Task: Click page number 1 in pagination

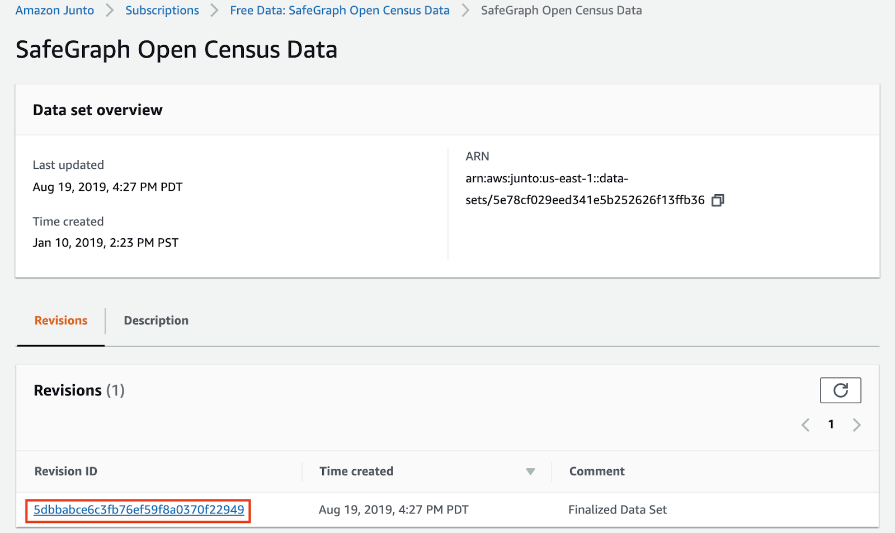Action: point(831,424)
